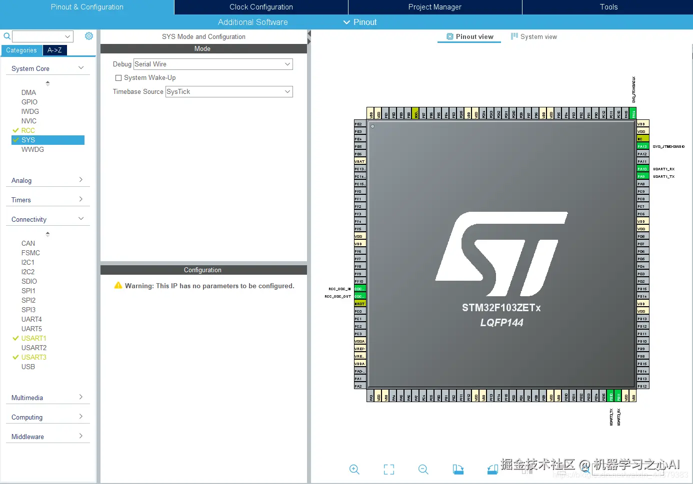Open the peripheral search combo box arrow
The width and height of the screenshot is (693, 484).
tap(67, 36)
